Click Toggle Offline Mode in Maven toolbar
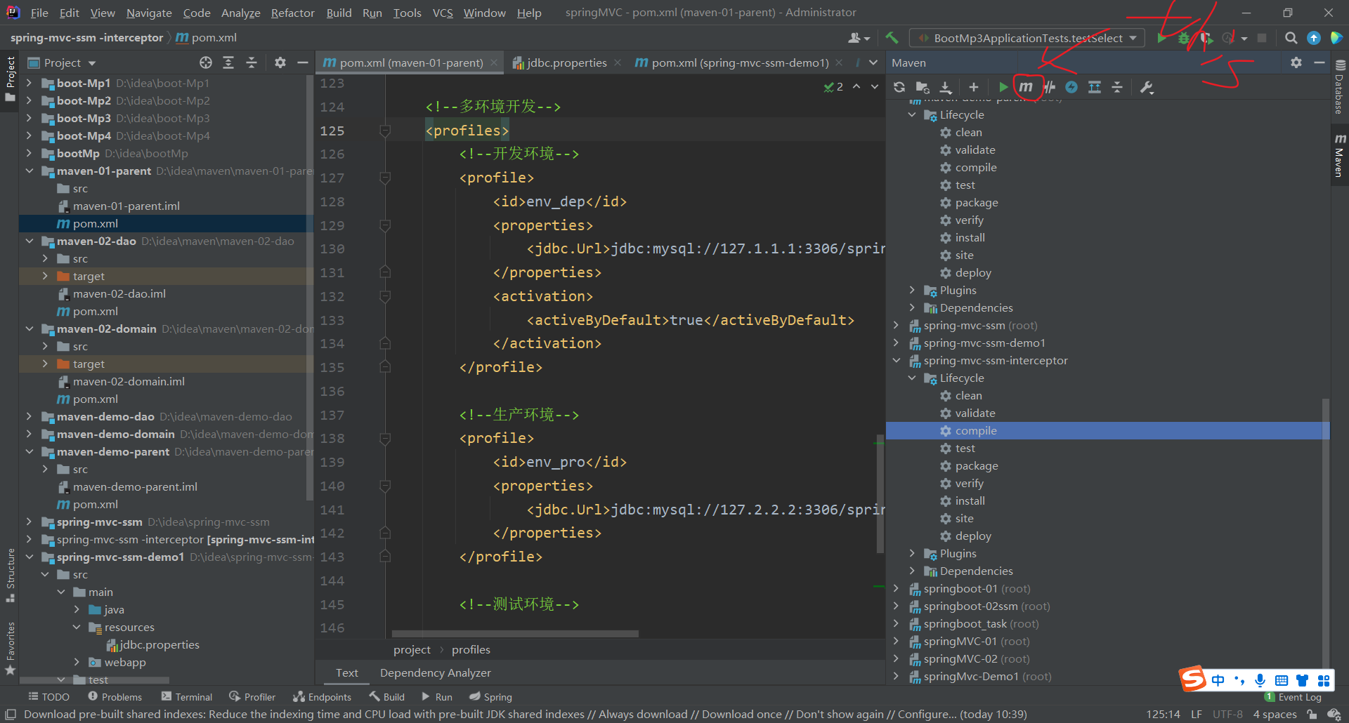Image resolution: width=1349 pixels, height=723 pixels. pos(1049,87)
